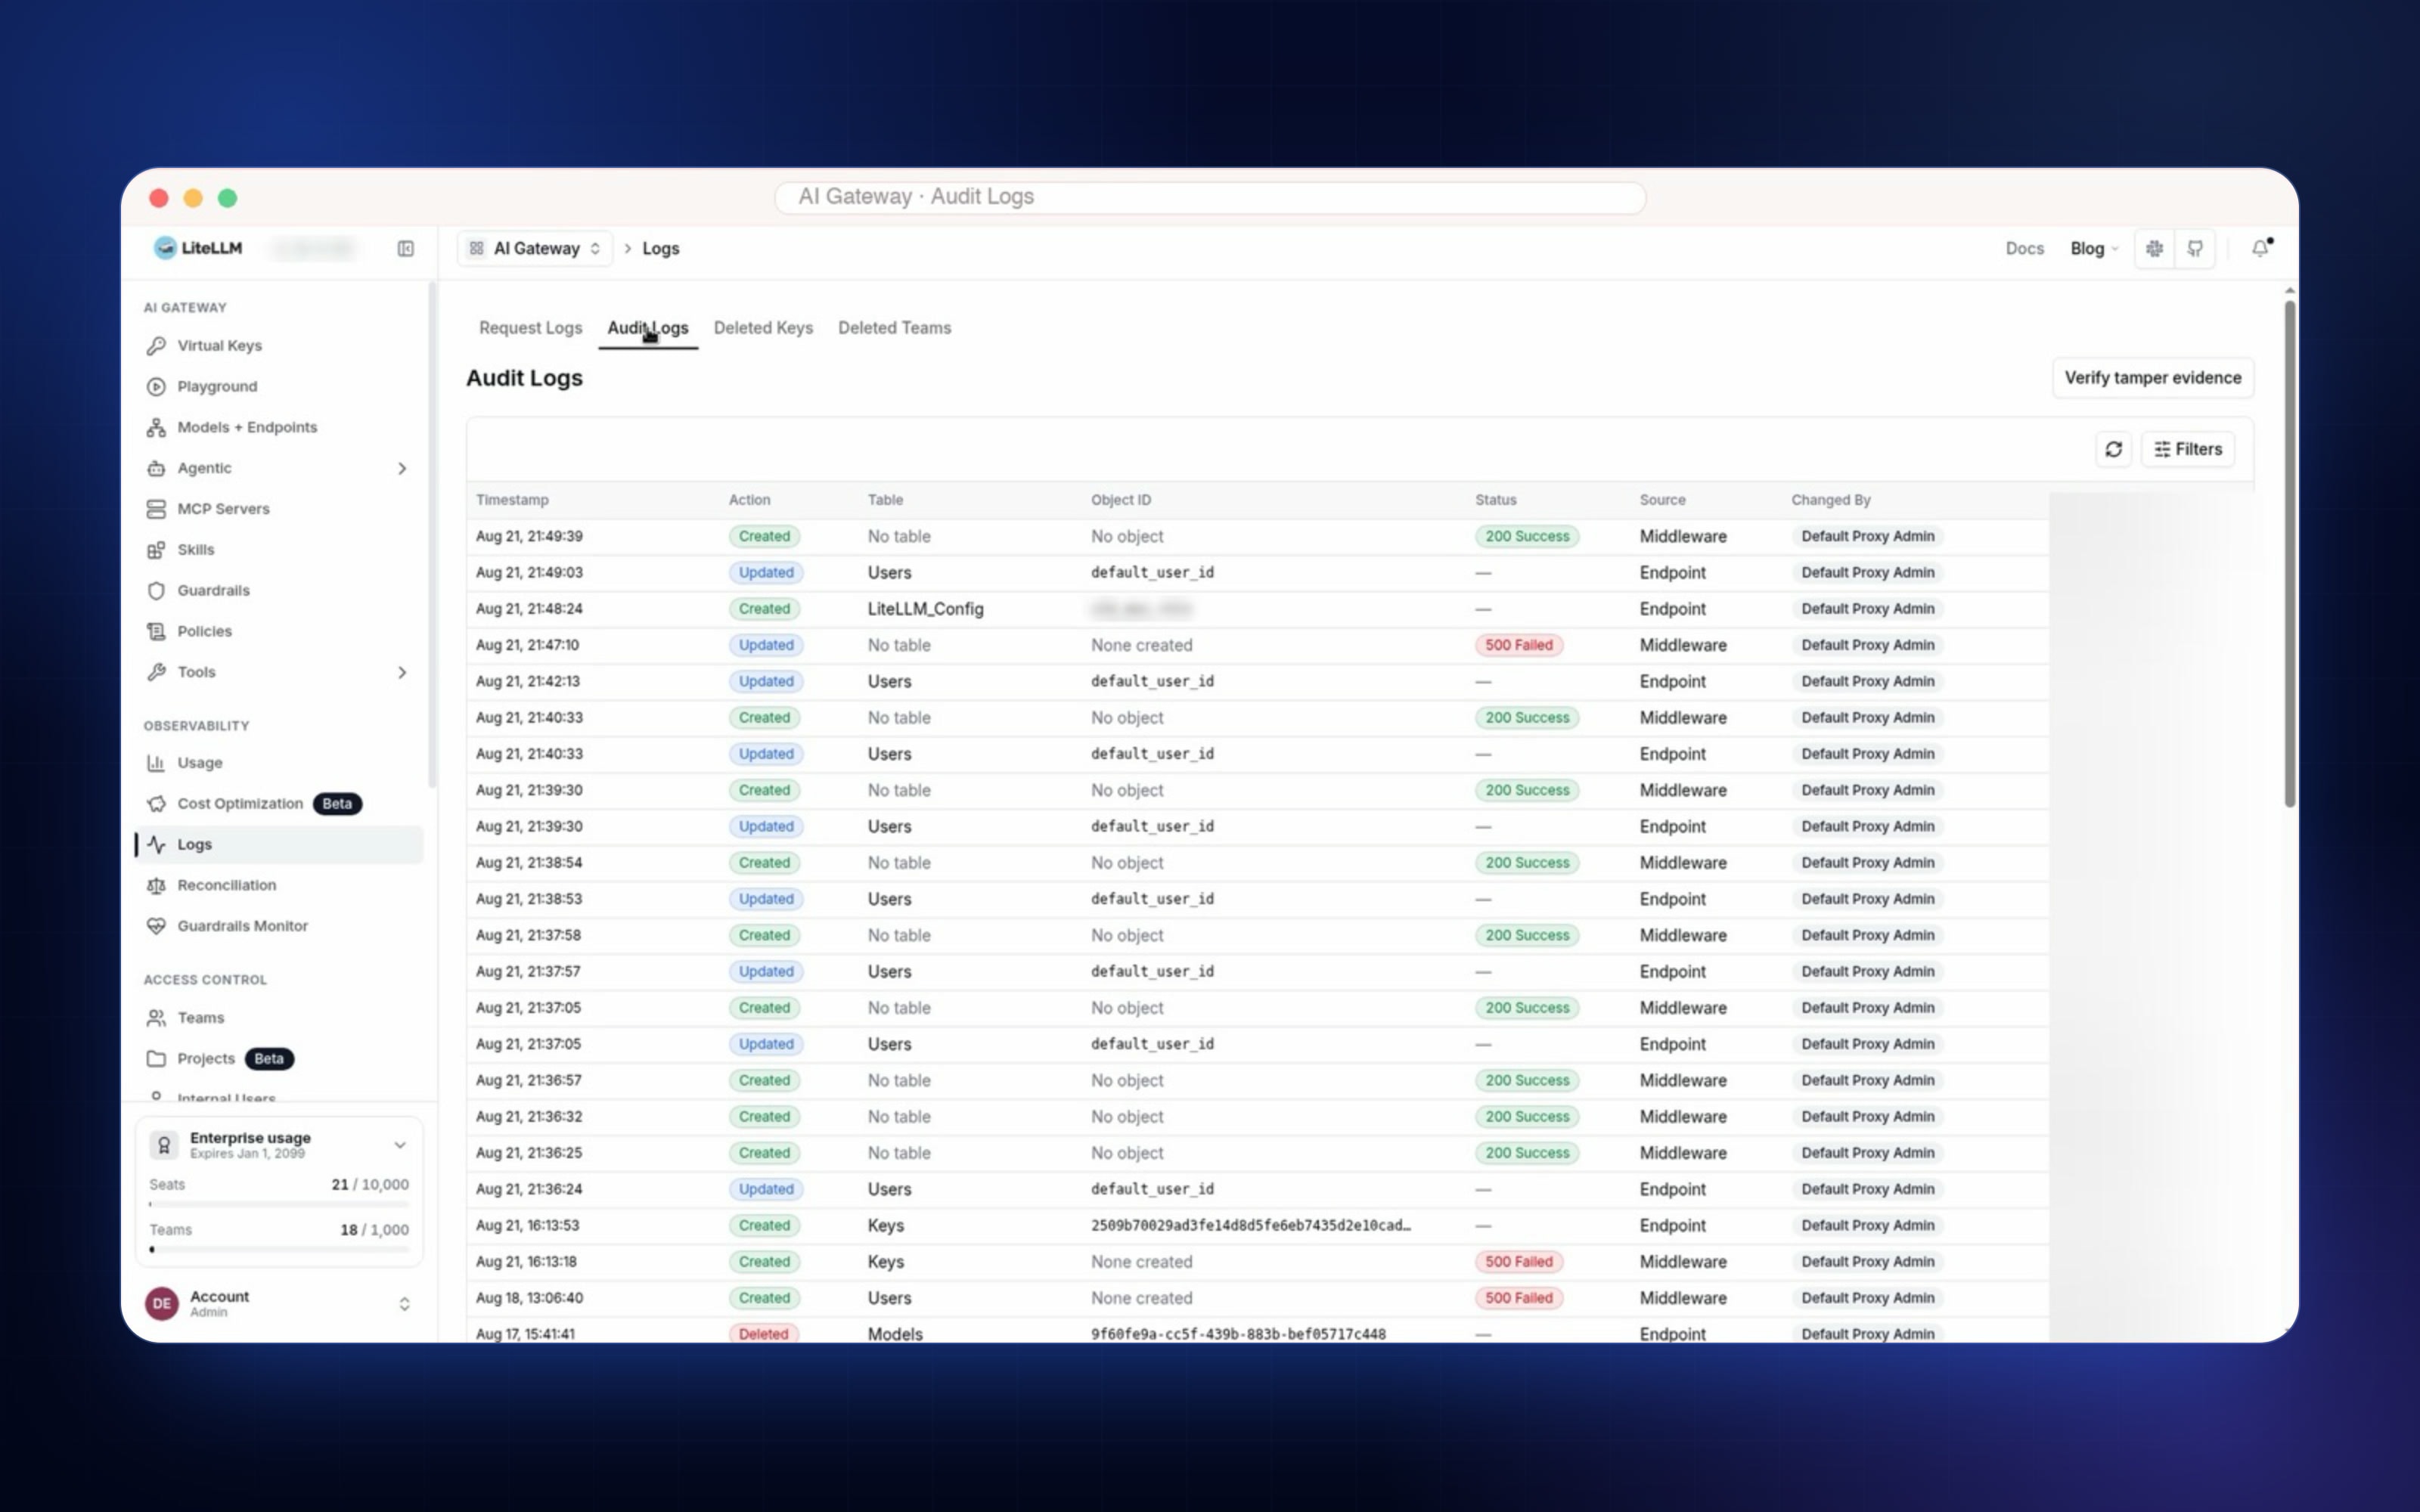Open the Deleted Teams tab

click(894, 328)
